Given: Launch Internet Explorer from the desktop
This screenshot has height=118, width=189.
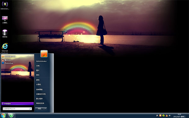Looking at the screenshot, I should click(5, 48).
